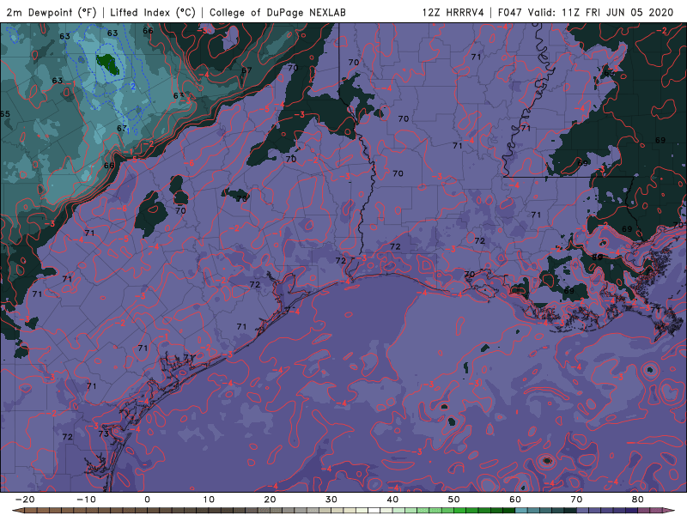Click the '0' color scale label
This screenshot has height=515, width=687.
tap(147, 500)
